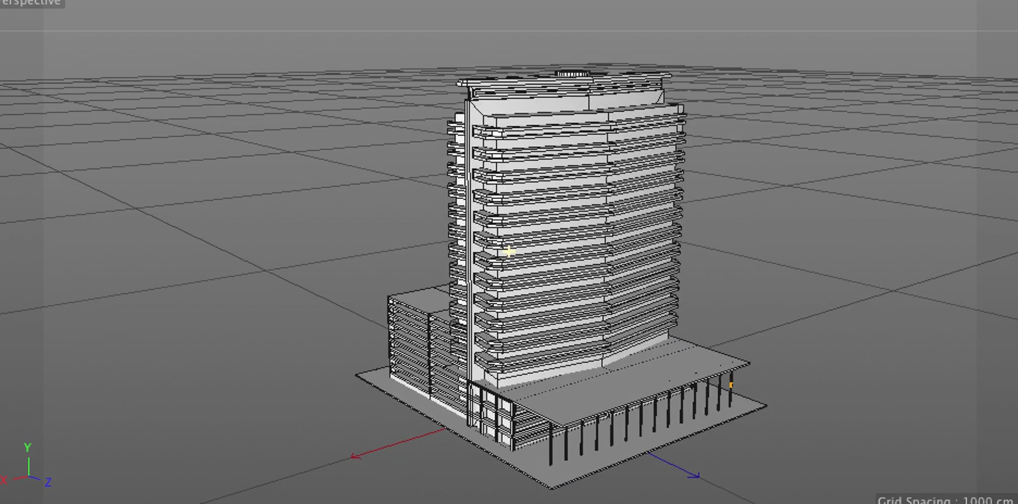Click the blue Z label in axis gizmo
Image resolution: width=1018 pixels, height=504 pixels.
[48, 482]
